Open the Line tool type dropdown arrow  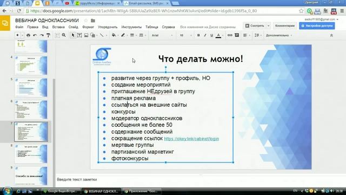tap(106, 35)
